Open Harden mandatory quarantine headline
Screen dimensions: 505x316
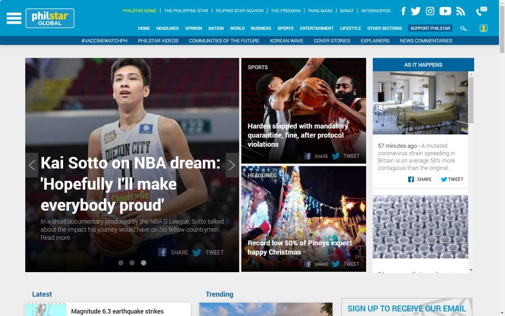pos(298,135)
